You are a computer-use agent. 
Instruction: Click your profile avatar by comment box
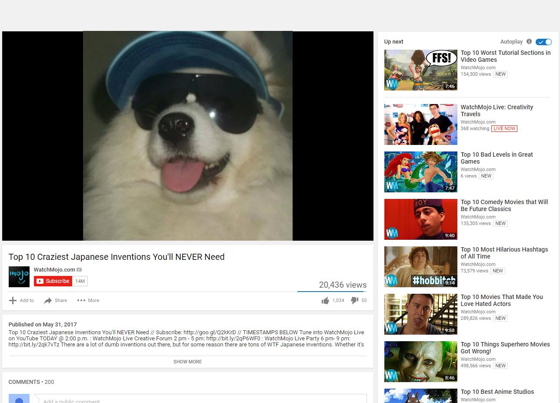tap(19, 399)
